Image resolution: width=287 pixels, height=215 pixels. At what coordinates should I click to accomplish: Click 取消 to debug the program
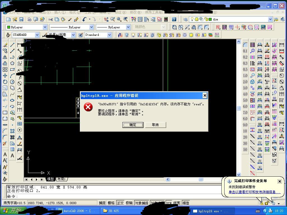pos(155,125)
